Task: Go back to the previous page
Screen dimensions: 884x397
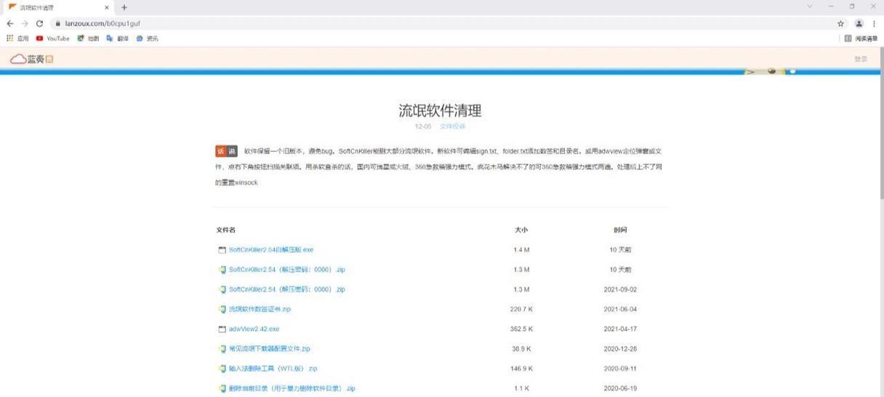Action: click(10, 23)
